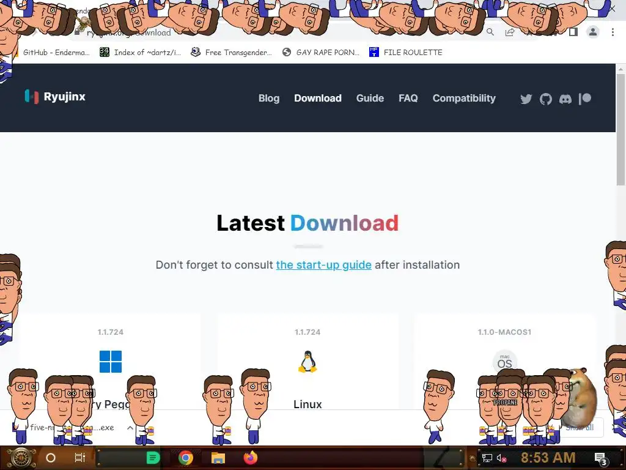Click the Chrome icon on the taskbar
The width and height of the screenshot is (626, 470).
click(186, 458)
